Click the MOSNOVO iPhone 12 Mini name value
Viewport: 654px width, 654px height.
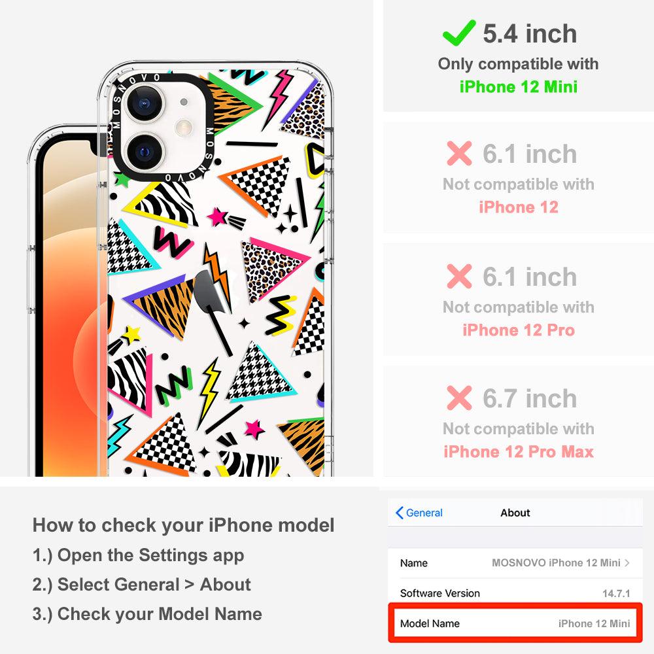point(556,562)
